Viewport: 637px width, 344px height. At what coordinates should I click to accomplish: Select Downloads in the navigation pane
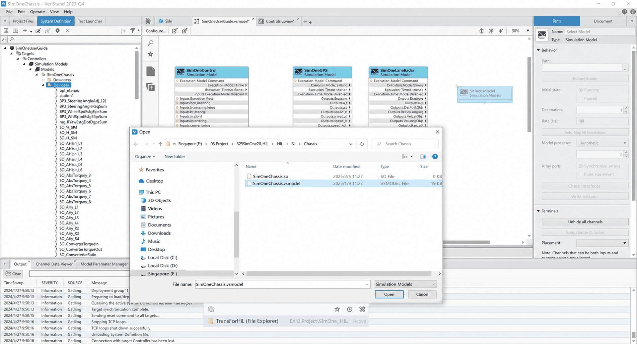coord(159,233)
